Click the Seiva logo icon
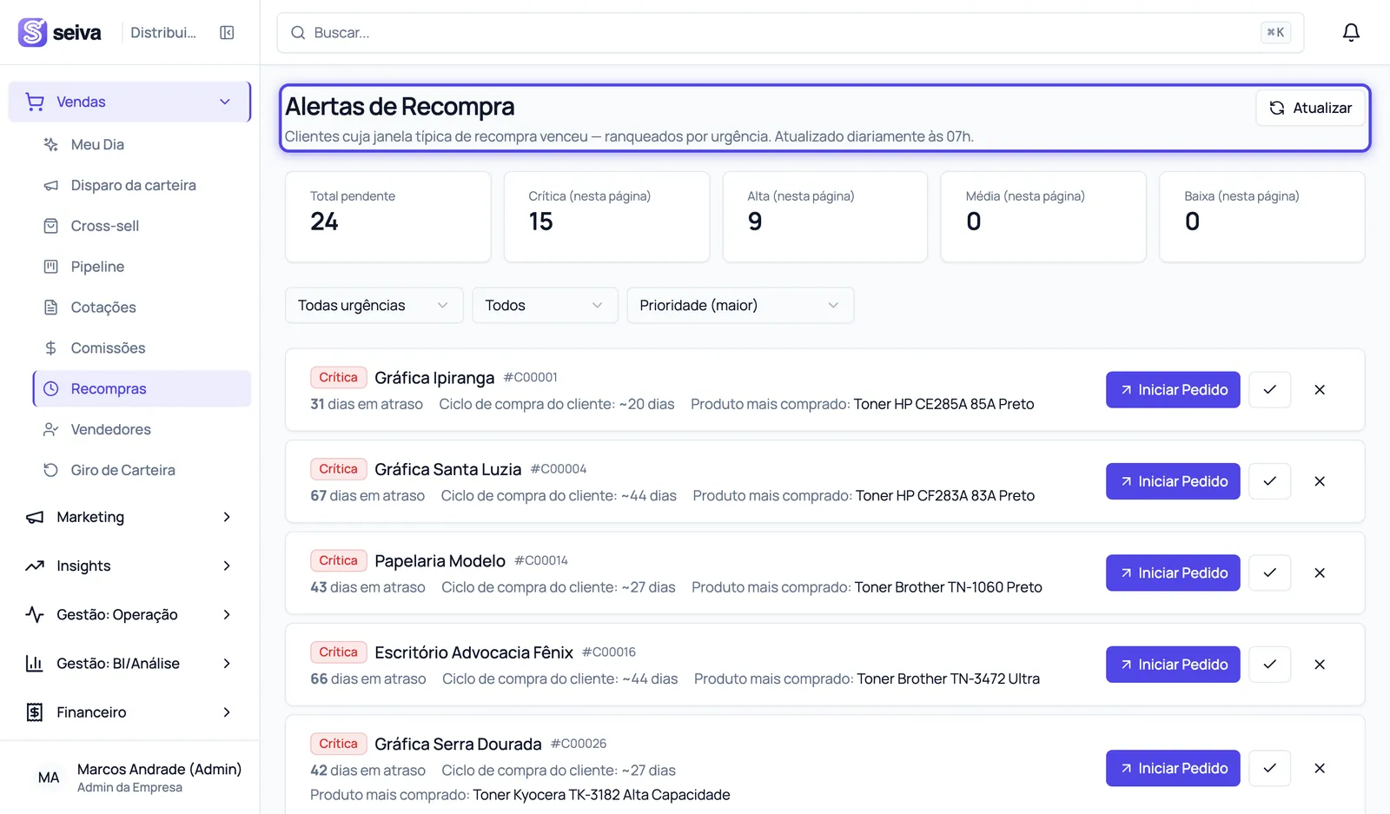This screenshot has height=814, width=1390. click(32, 32)
